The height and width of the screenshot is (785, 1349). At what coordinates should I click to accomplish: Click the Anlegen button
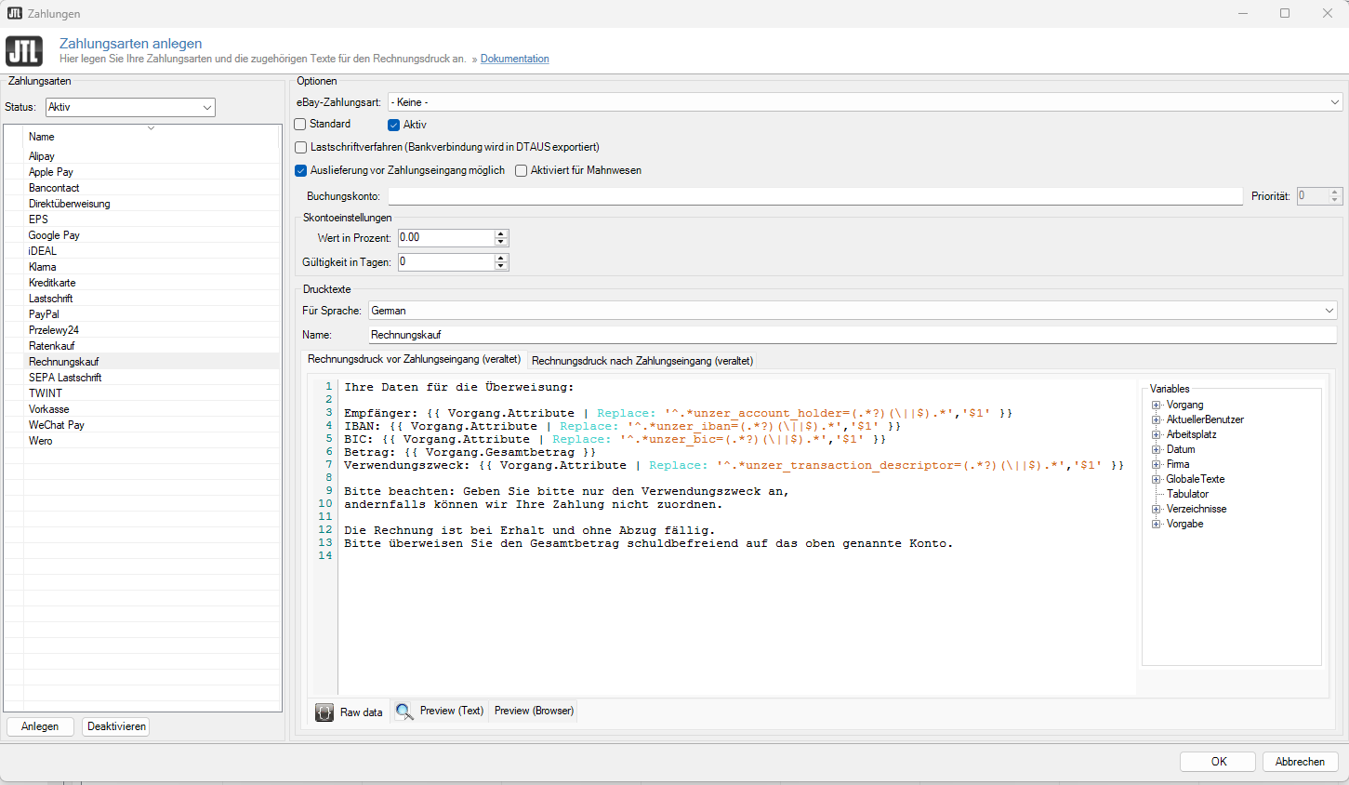pyautogui.click(x=40, y=726)
